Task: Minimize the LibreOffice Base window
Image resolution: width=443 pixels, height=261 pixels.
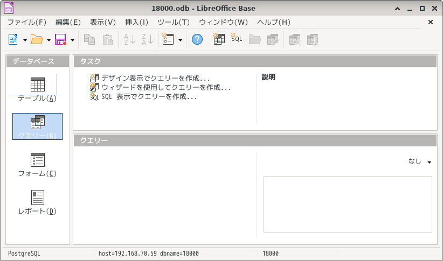Action: (410, 9)
